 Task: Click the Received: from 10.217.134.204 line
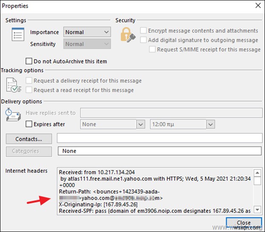(x=97, y=172)
